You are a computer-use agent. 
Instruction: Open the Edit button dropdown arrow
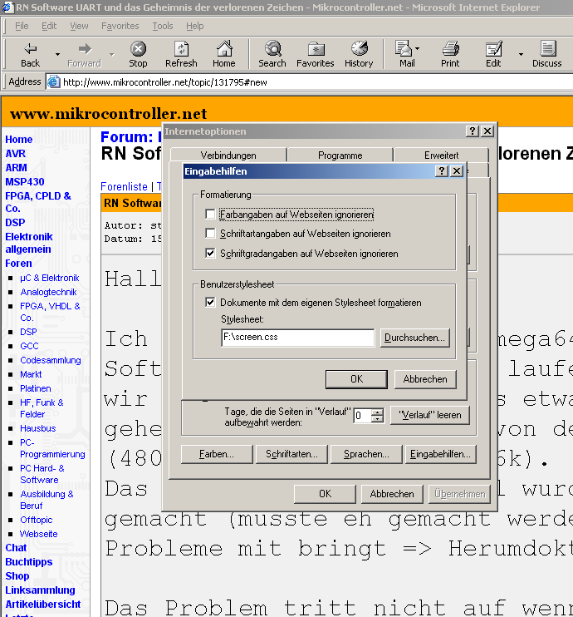522,54
